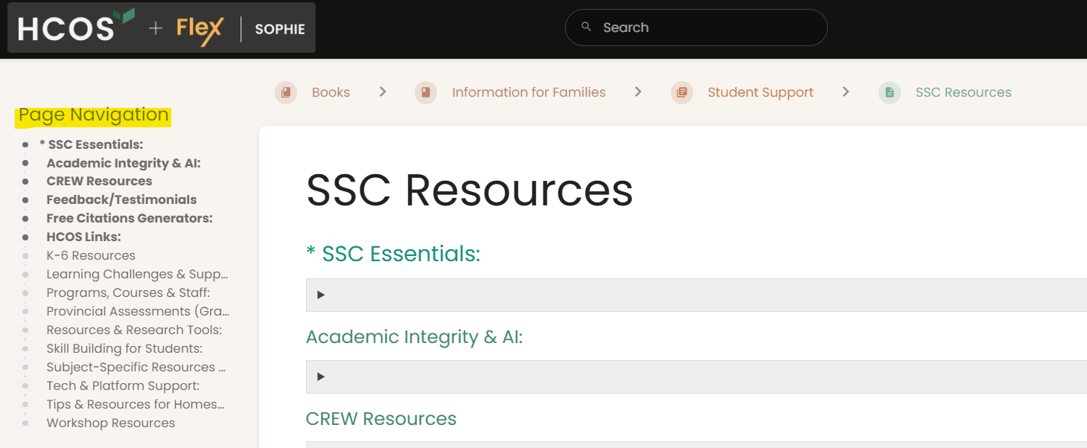Screen dimensions: 1087x448
Task: Select Programs, Courses & Staff nav item
Action: point(128,293)
